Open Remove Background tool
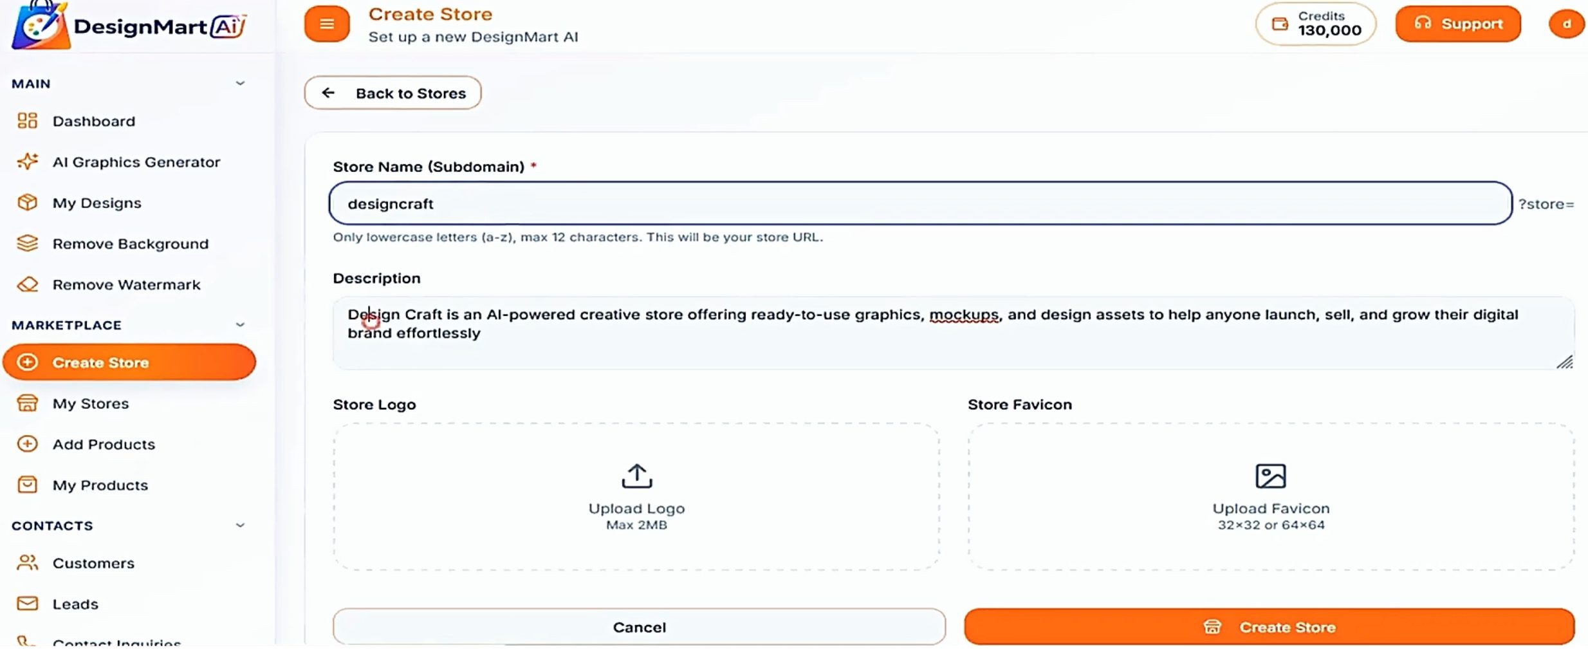 coord(130,244)
